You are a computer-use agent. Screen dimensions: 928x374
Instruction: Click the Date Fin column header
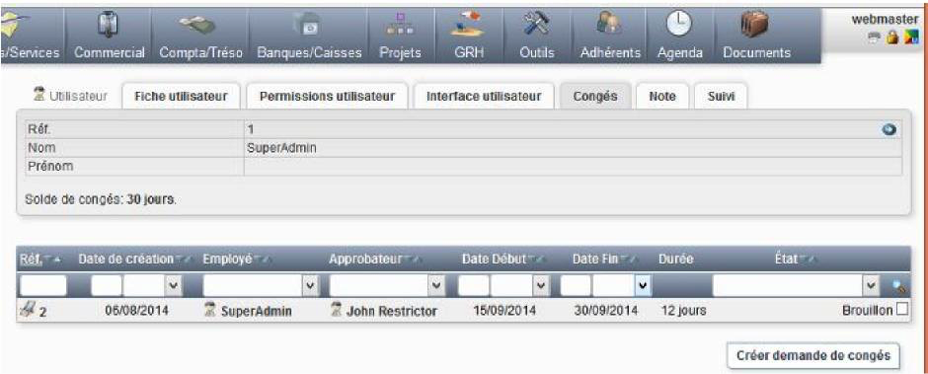595,260
